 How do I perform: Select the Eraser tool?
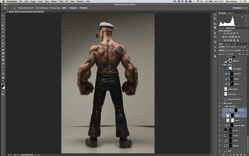click(x=3, y=50)
